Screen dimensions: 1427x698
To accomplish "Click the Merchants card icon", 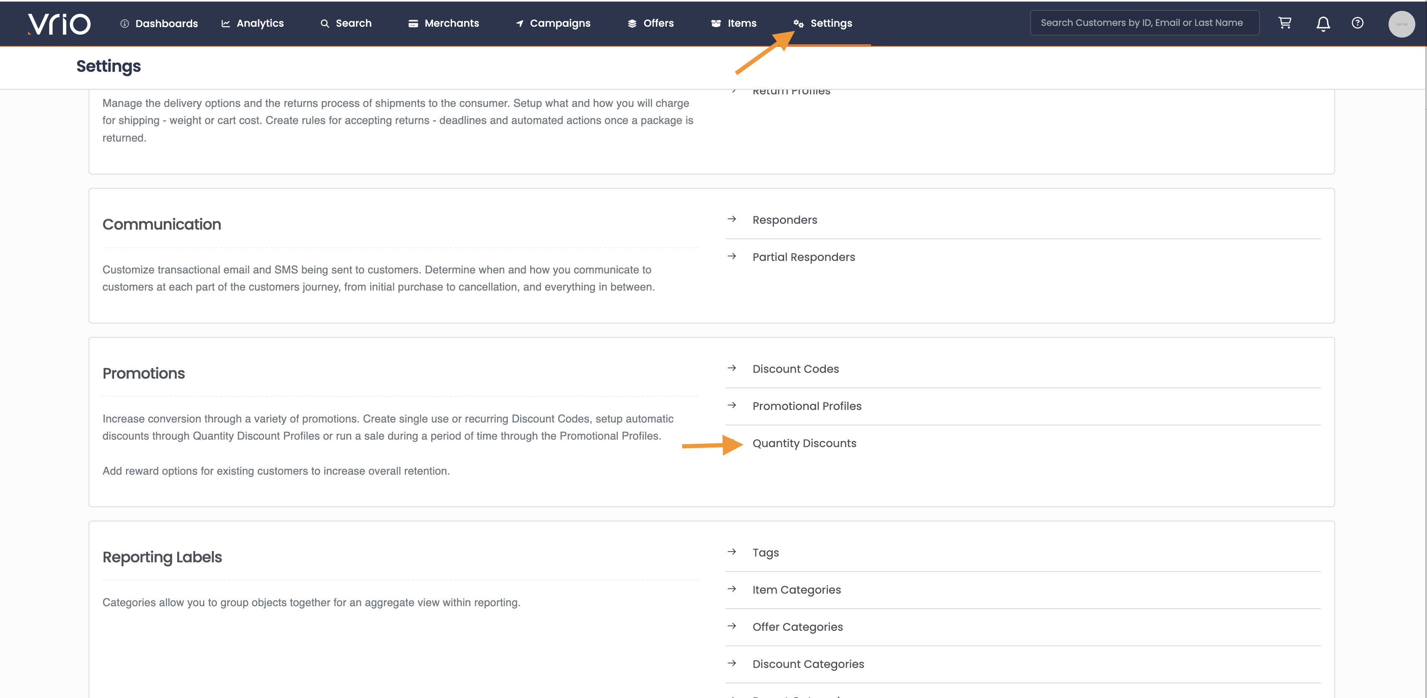I will [x=413, y=23].
